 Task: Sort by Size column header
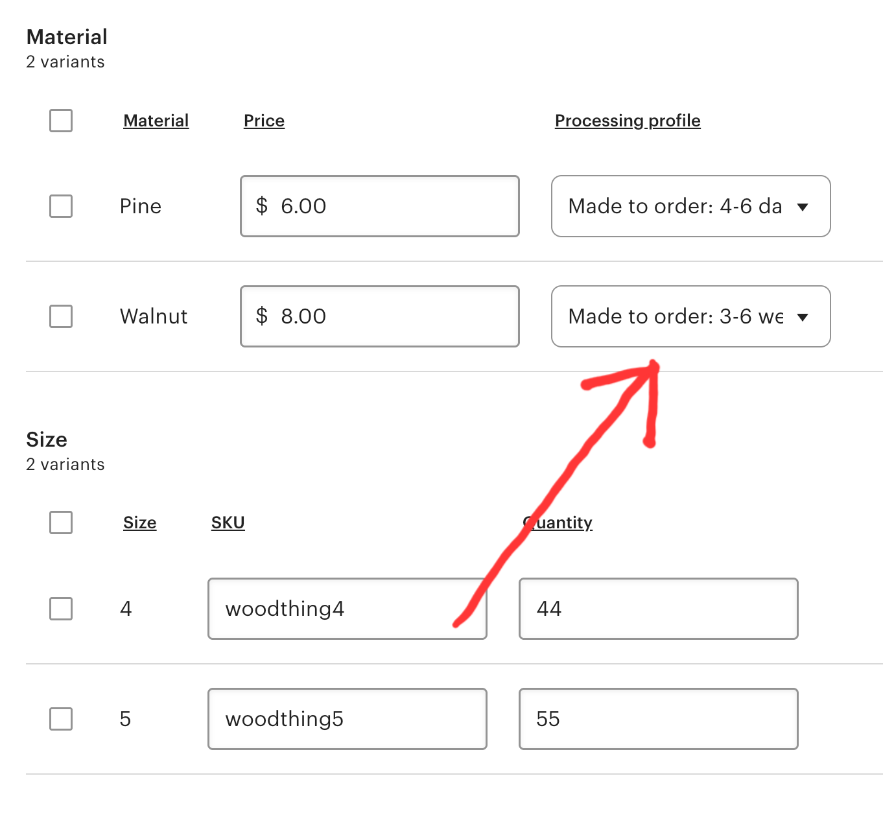point(139,523)
